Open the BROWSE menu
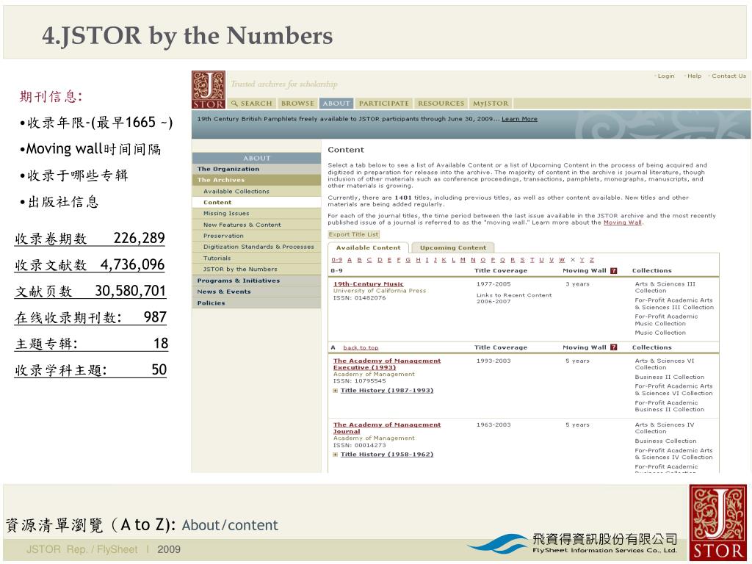 coord(297,104)
